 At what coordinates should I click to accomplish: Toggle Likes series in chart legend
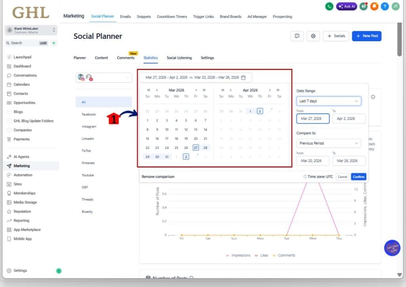261,255
